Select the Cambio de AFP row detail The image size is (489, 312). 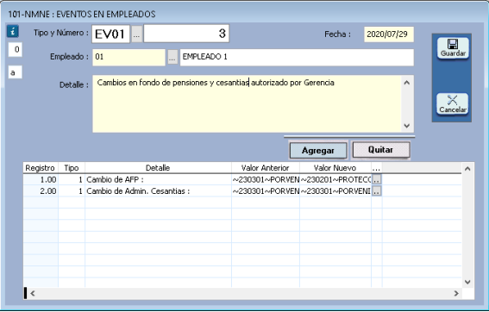(x=158, y=179)
